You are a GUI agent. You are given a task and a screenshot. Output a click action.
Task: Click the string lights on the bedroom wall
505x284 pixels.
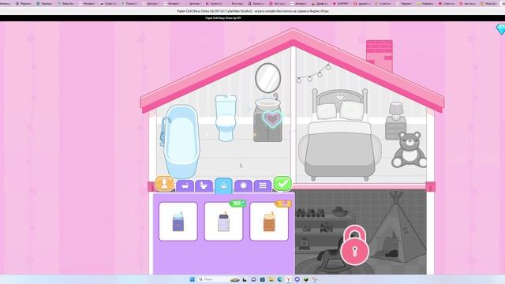click(x=313, y=73)
